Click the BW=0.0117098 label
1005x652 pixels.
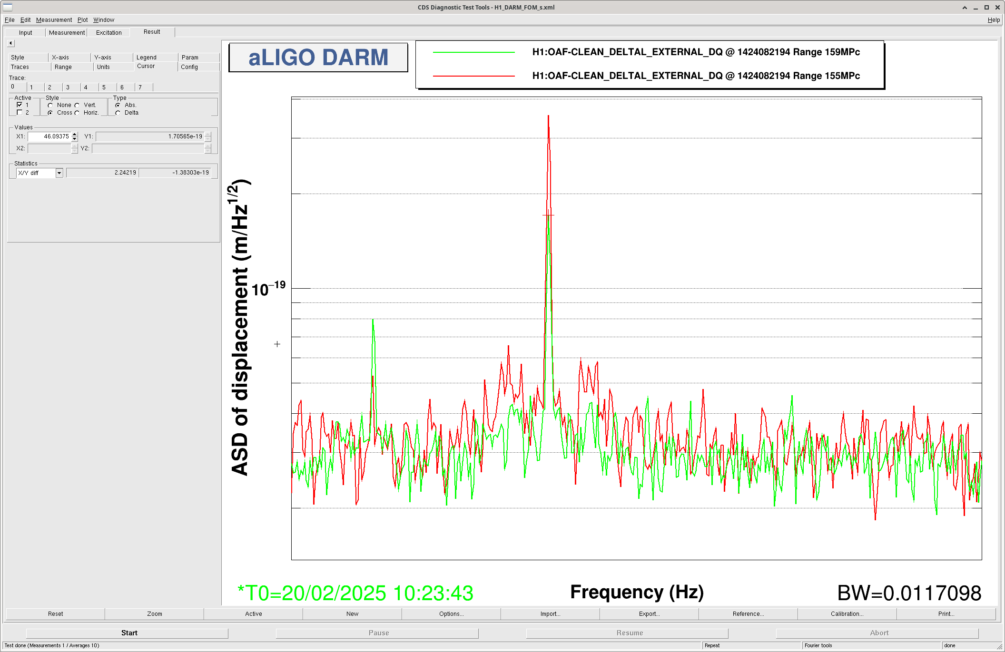909,593
